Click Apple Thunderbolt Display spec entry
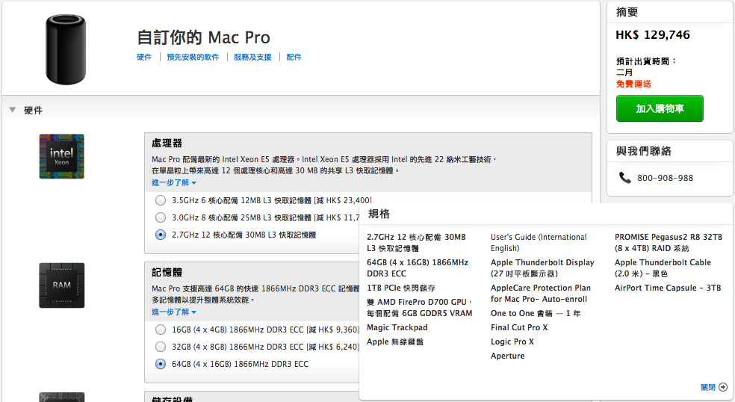Screen dimensions: 735x402 point(542,268)
